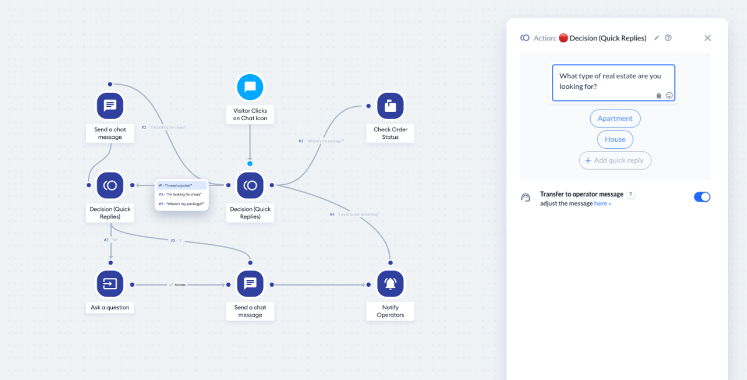Disable the Transfer to operator message toggle
This screenshot has height=380, width=747.
coord(702,197)
